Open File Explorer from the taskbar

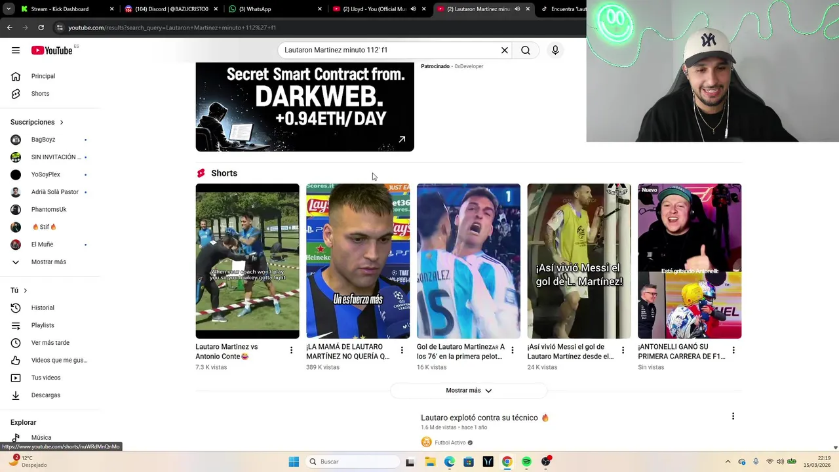coord(430,462)
